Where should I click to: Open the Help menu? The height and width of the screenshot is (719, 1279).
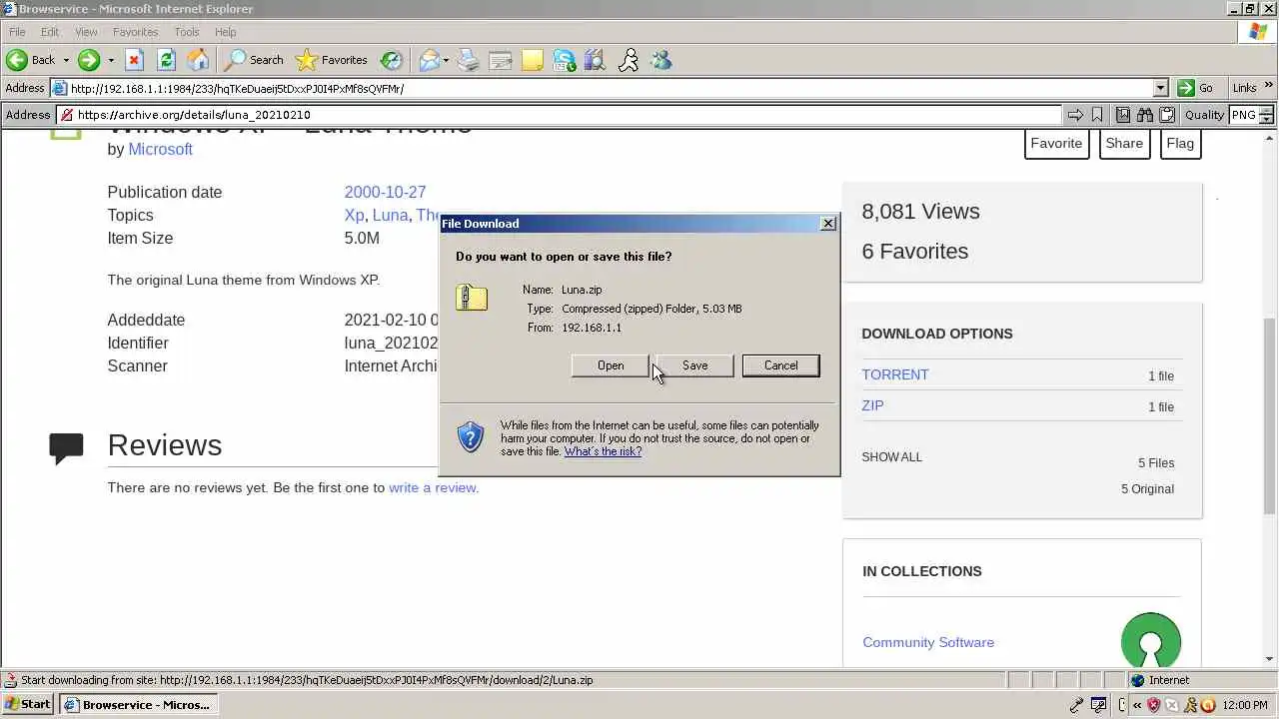click(x=226, y=32)
